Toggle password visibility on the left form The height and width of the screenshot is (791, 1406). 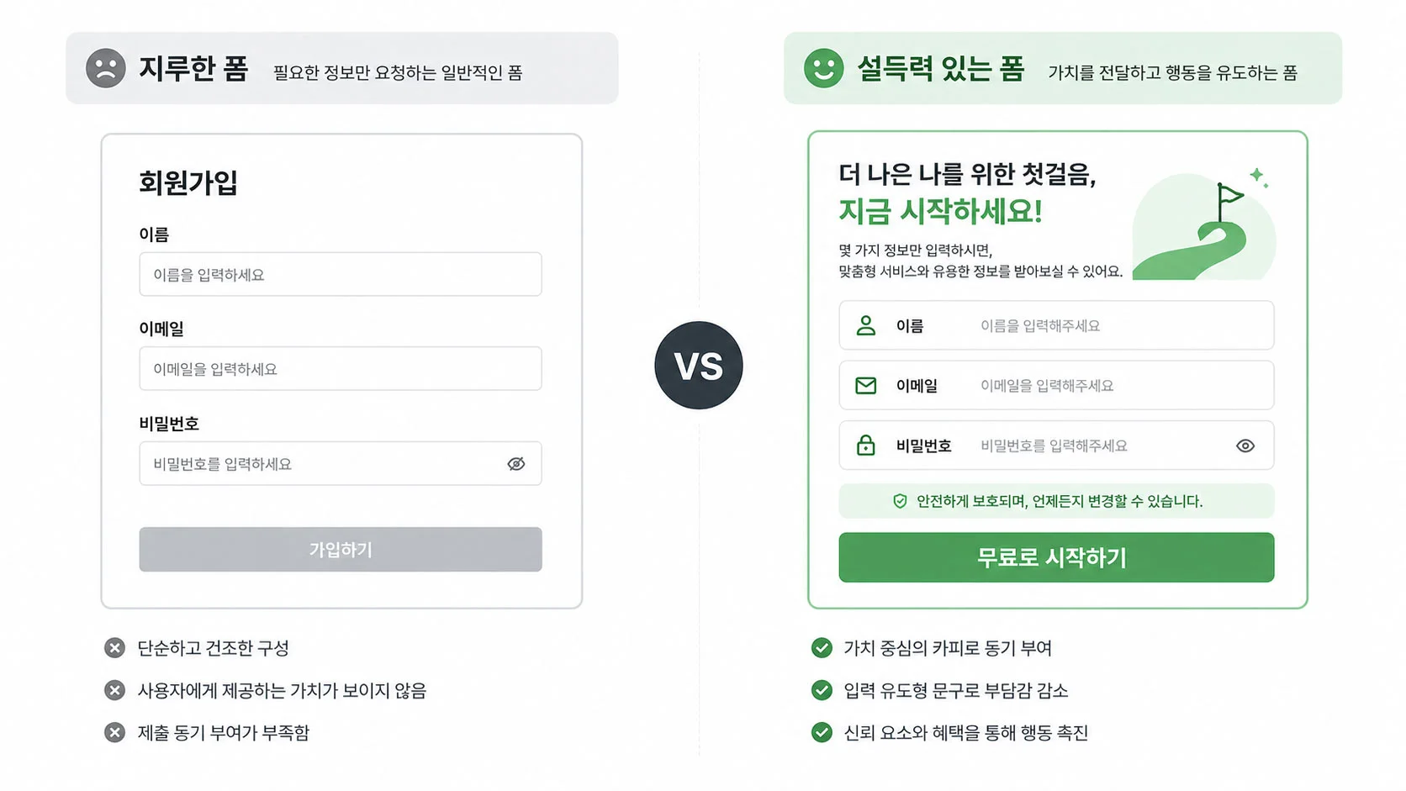click(515, 463)
